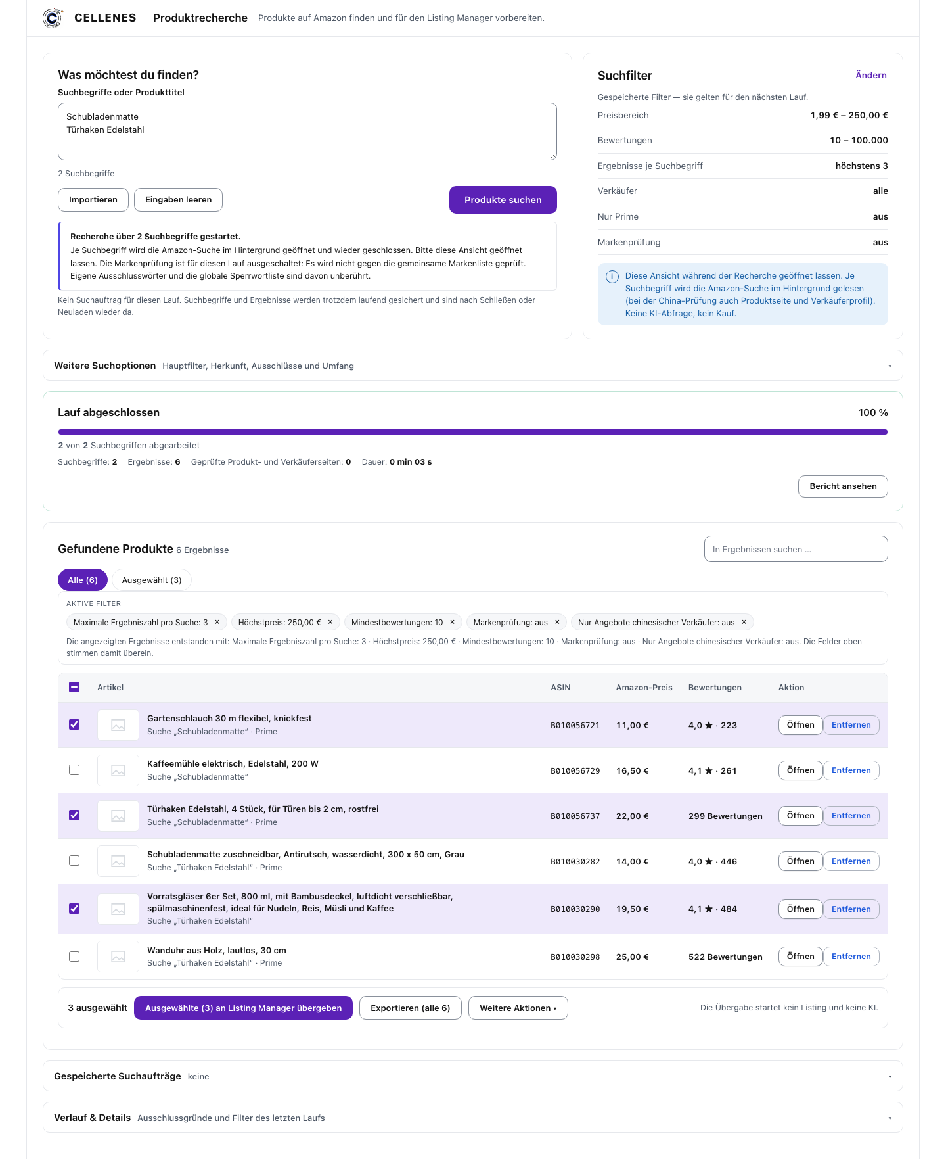Screen dimensions: 946x1159
Task: Remove the 'Nur Angebote chinesischer Verkäufer' filter chip
Action: (744, 622)
